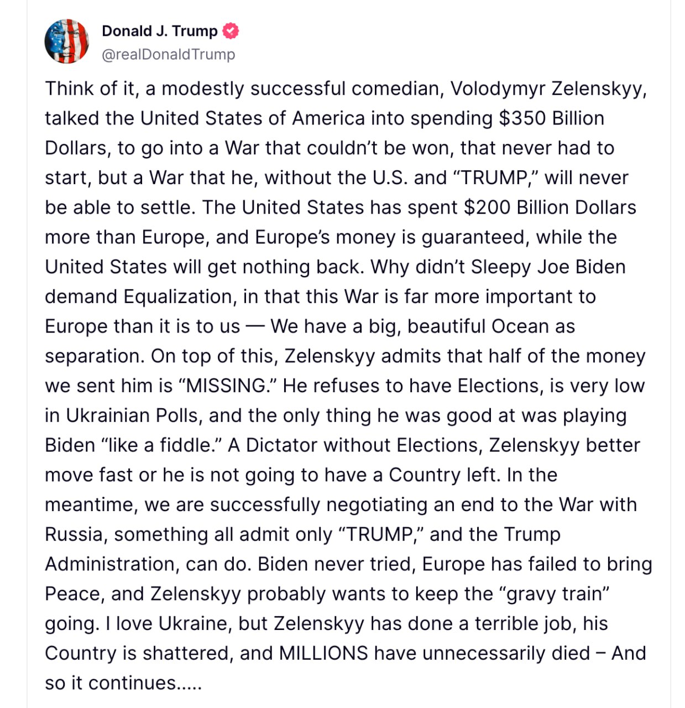The height and width of the screenshot is (708, 685).
Task: Open the @realDonaldTrump handle link
Action: tap(168, 54)
